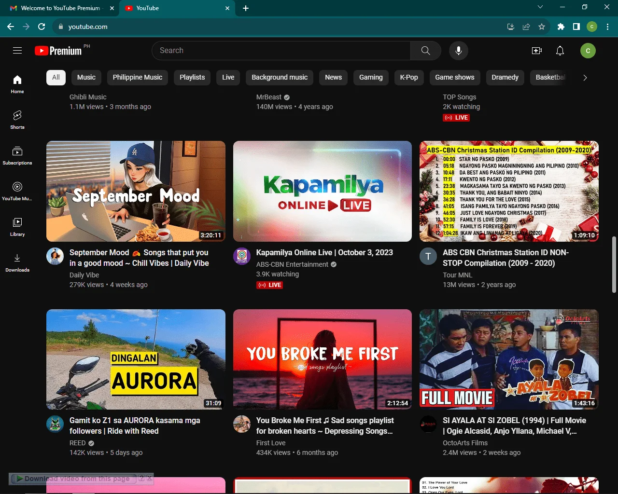Open the browser extensions puzzle icon
This screenshot has height=494, width=618.
561,27
